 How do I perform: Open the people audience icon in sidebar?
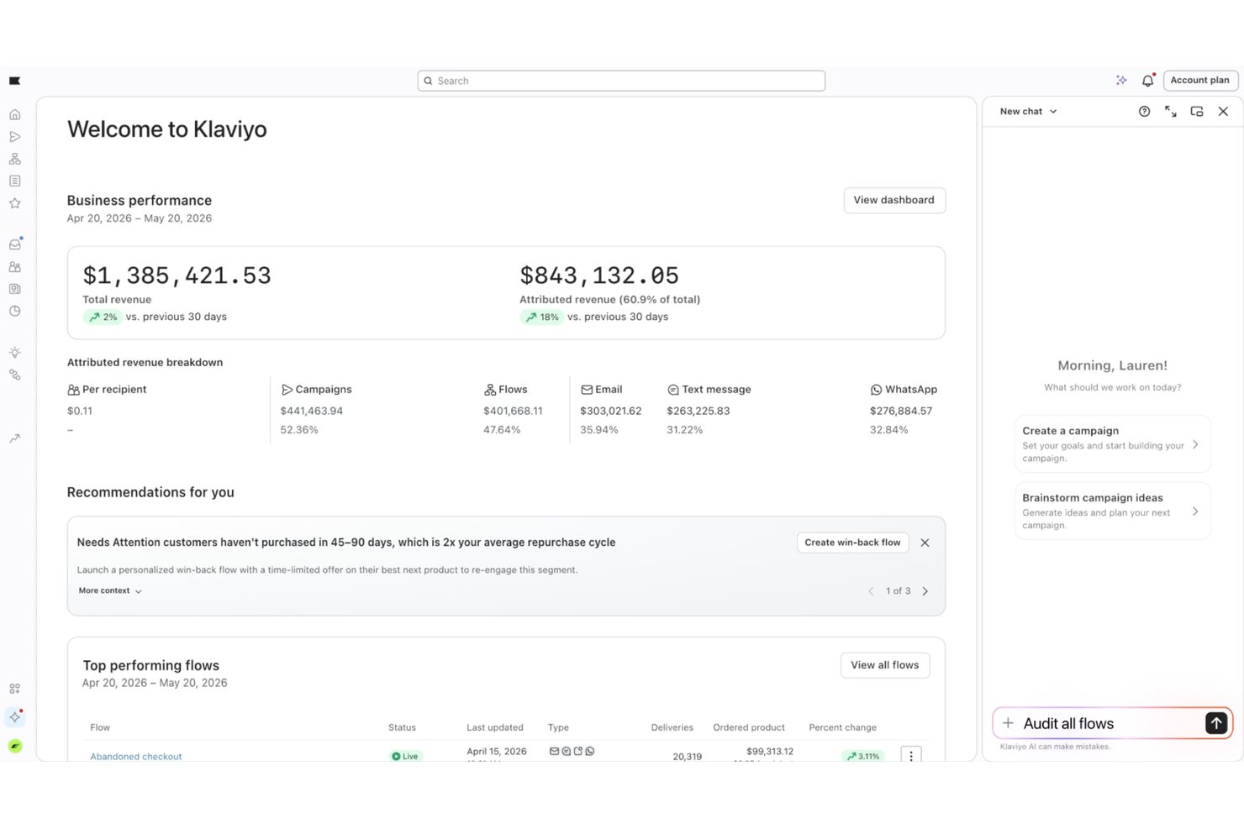click(x=14, y=266)
